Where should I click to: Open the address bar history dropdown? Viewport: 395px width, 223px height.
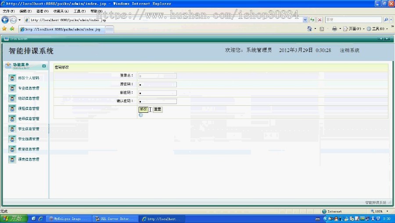click(305, 20)
